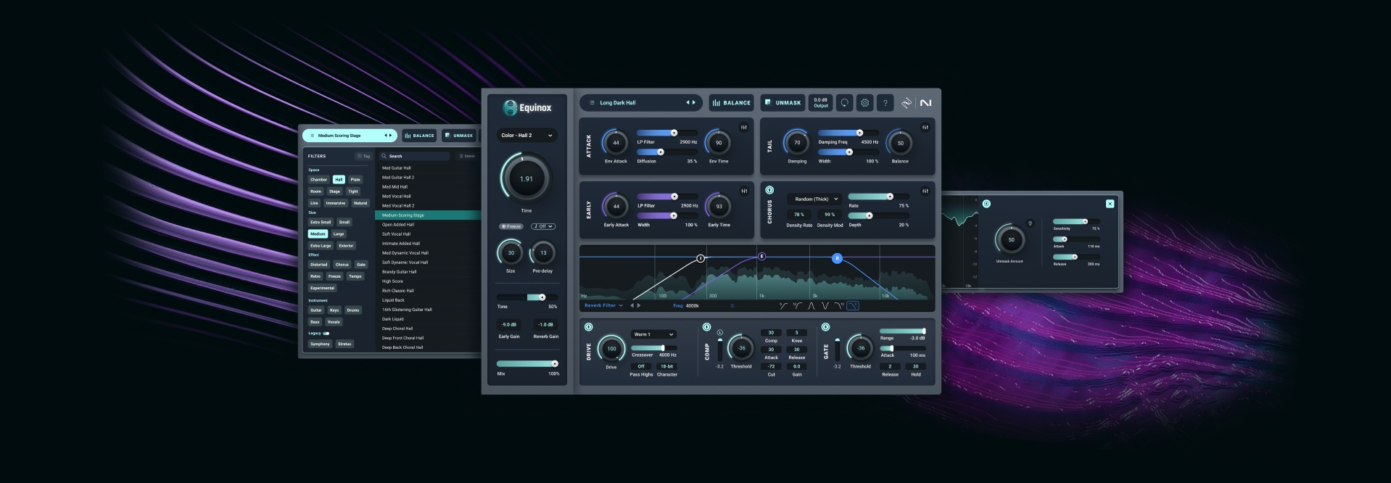Open the Warm 1 drive type dropdown
The image size is (1391, 483).
click(653, 334)
